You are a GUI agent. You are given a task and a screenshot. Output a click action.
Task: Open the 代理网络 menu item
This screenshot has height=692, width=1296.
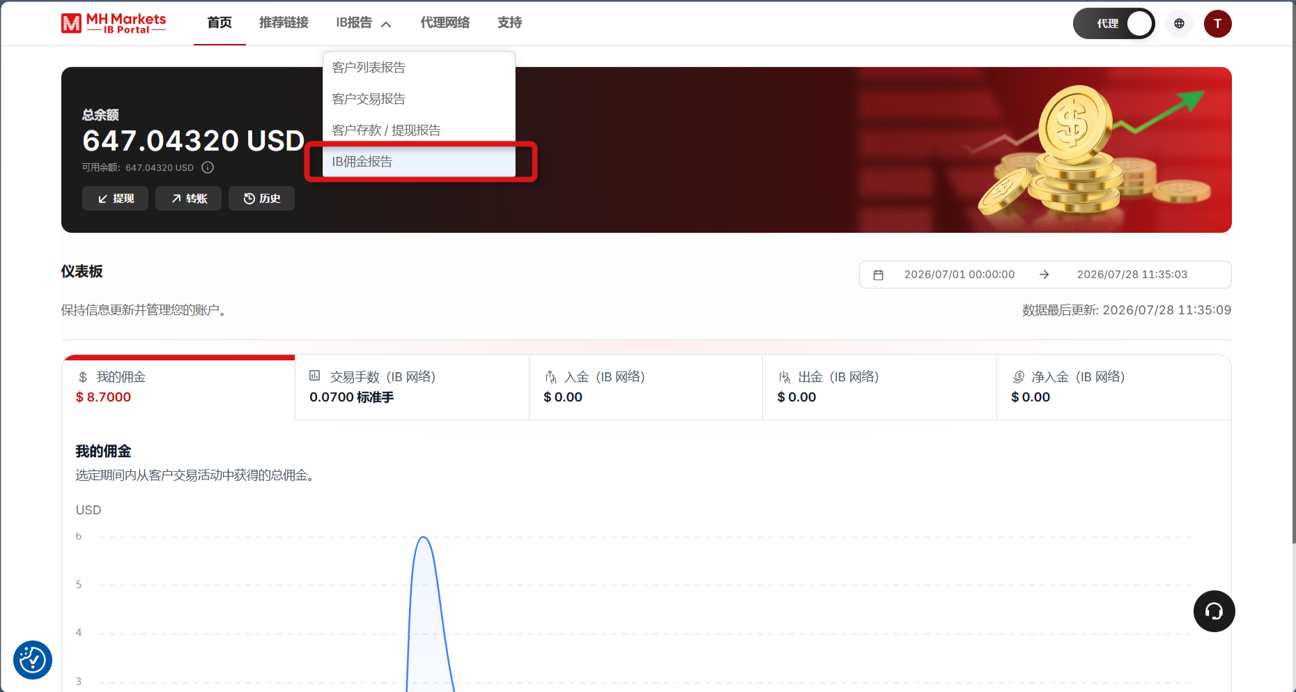point(445,23)
